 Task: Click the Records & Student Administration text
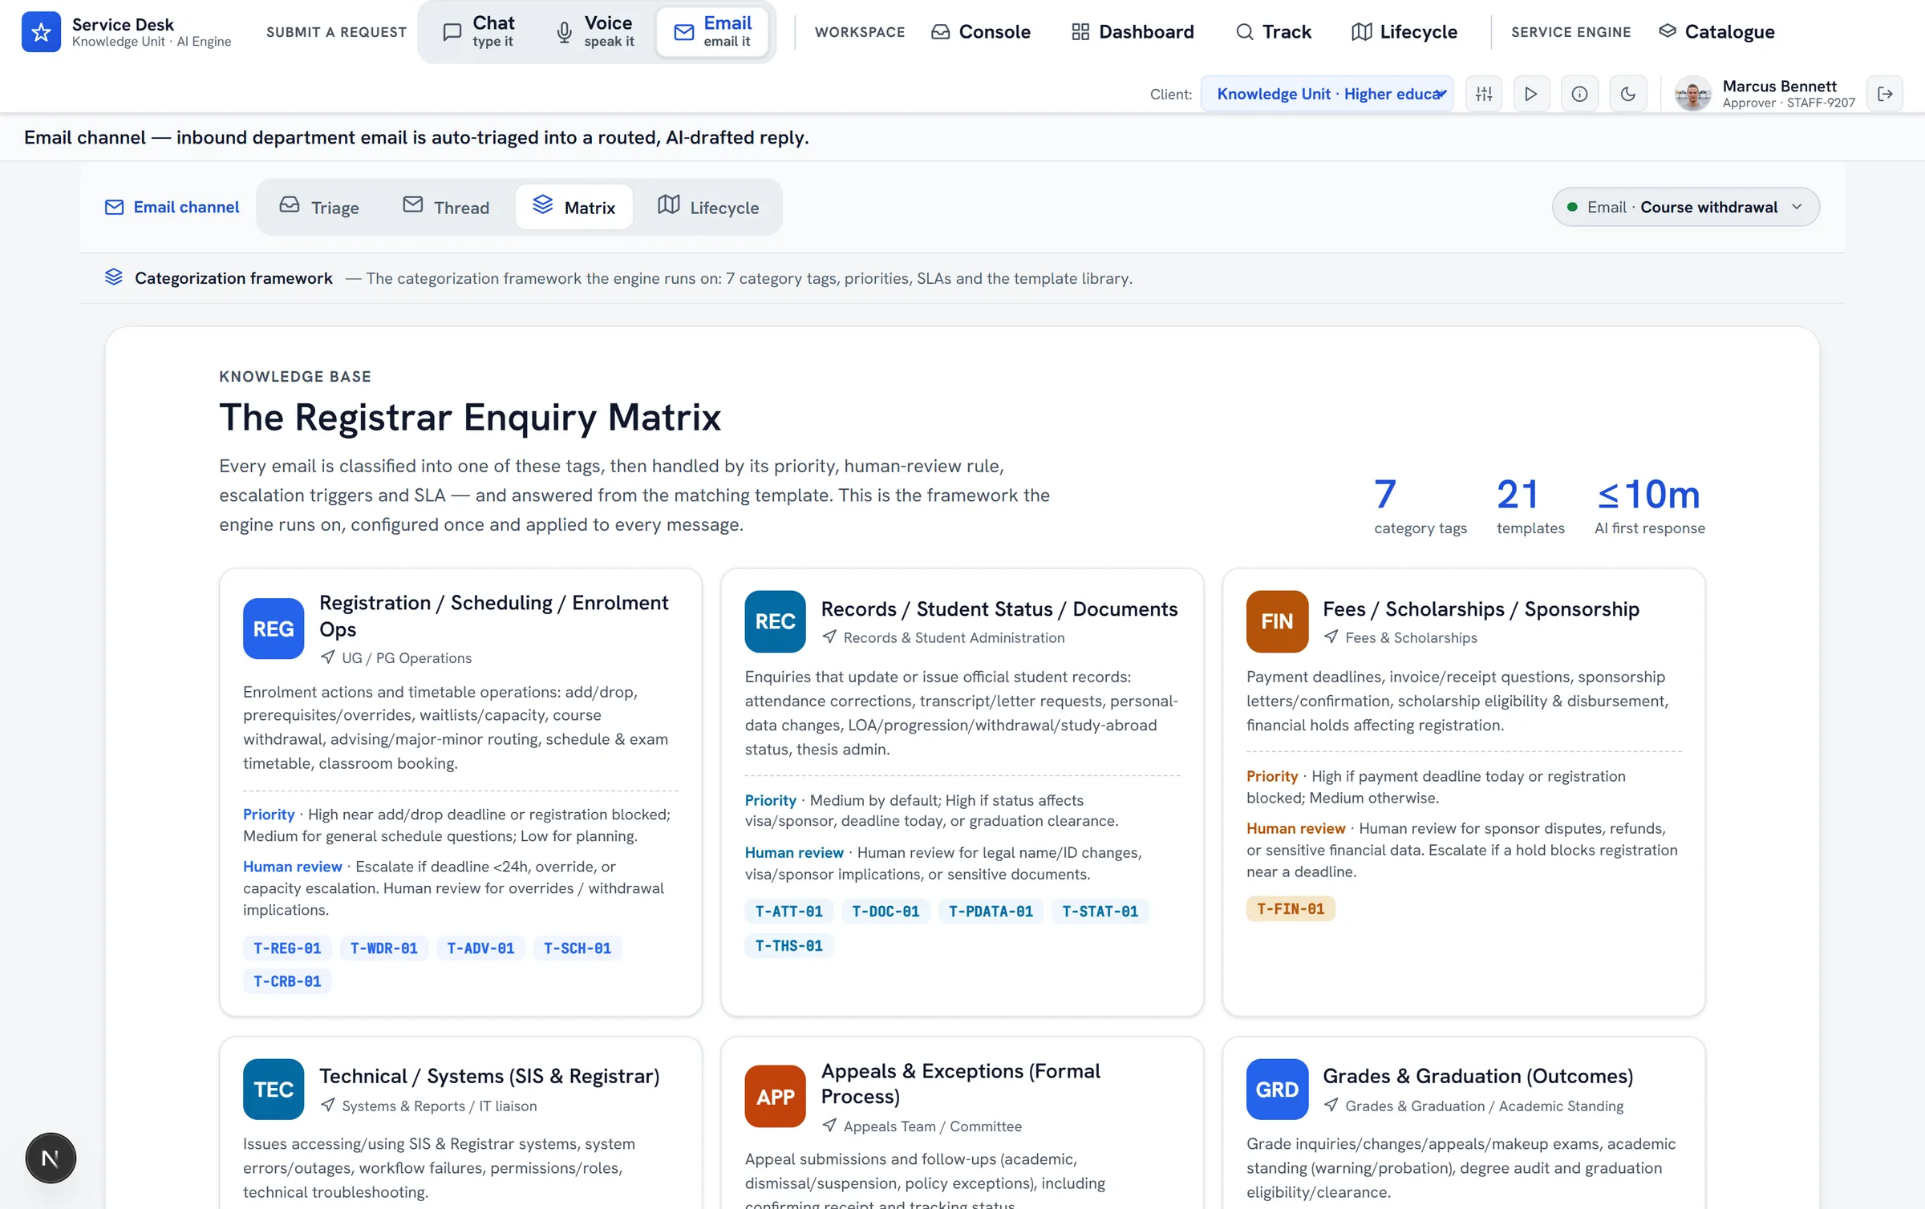[954, 637]
